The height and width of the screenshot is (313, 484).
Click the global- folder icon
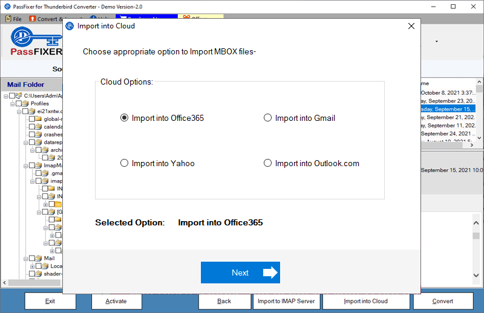(x=39, y=118)
